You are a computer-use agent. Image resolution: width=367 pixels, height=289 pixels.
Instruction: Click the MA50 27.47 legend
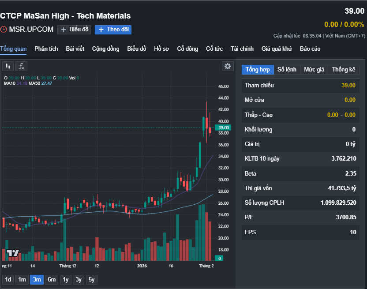[40, 83]
